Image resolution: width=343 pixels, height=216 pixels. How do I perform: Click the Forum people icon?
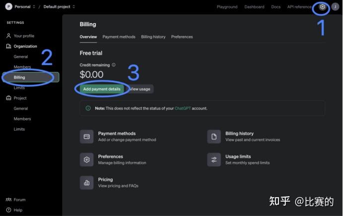[8, 199]
